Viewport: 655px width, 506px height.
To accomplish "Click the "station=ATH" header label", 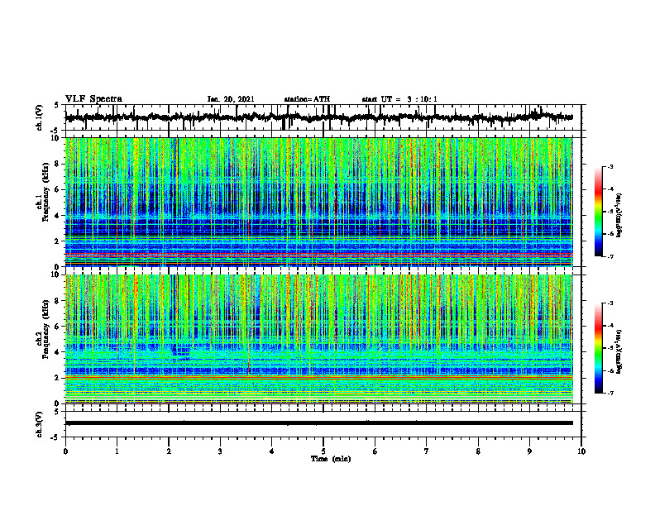I will click(307, 99).
